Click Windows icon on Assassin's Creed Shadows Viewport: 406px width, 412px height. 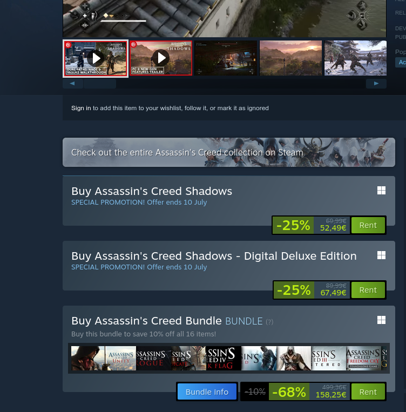381,190
